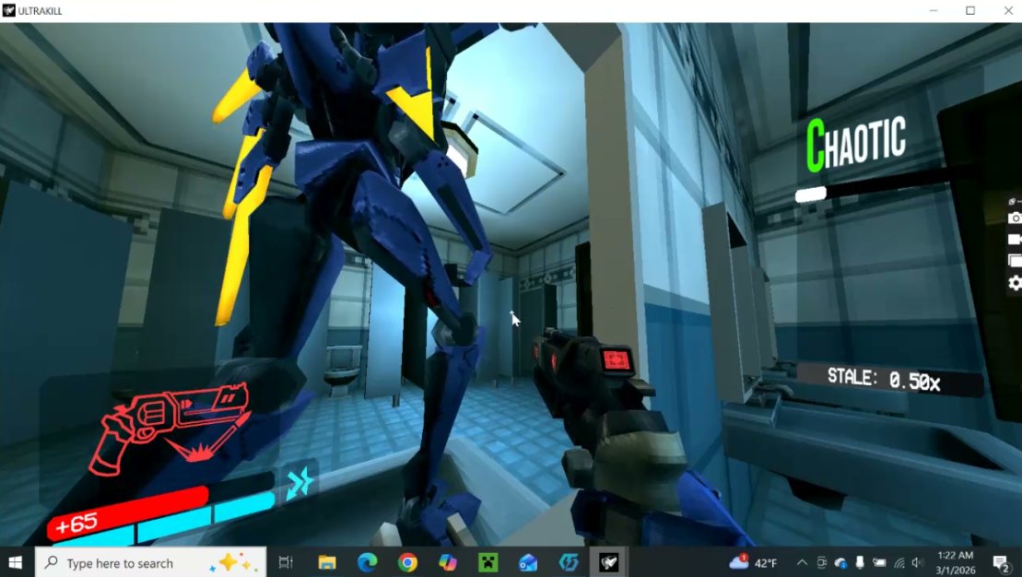Click the sparkle icon in the search box
This screenshot has height=577, width=1022.
pos(233,562)
